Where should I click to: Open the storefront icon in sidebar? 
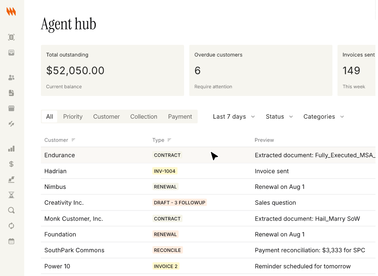tap(11, 108)
